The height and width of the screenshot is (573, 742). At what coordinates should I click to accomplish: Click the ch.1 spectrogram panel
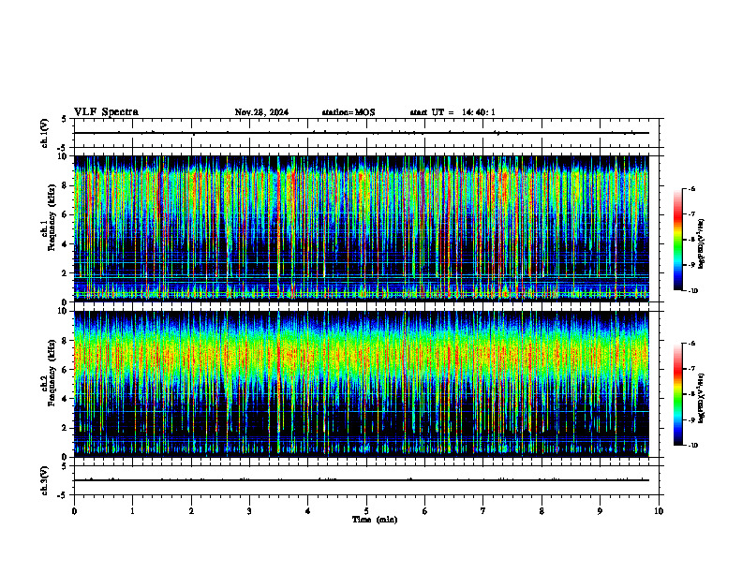[x=362, y=228]
